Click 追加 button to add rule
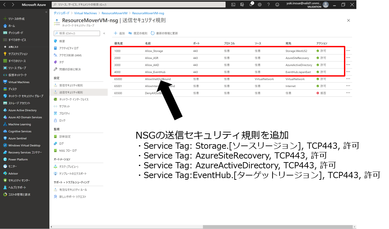This screenshot has height=229, width=389. (x=119, y=33)
